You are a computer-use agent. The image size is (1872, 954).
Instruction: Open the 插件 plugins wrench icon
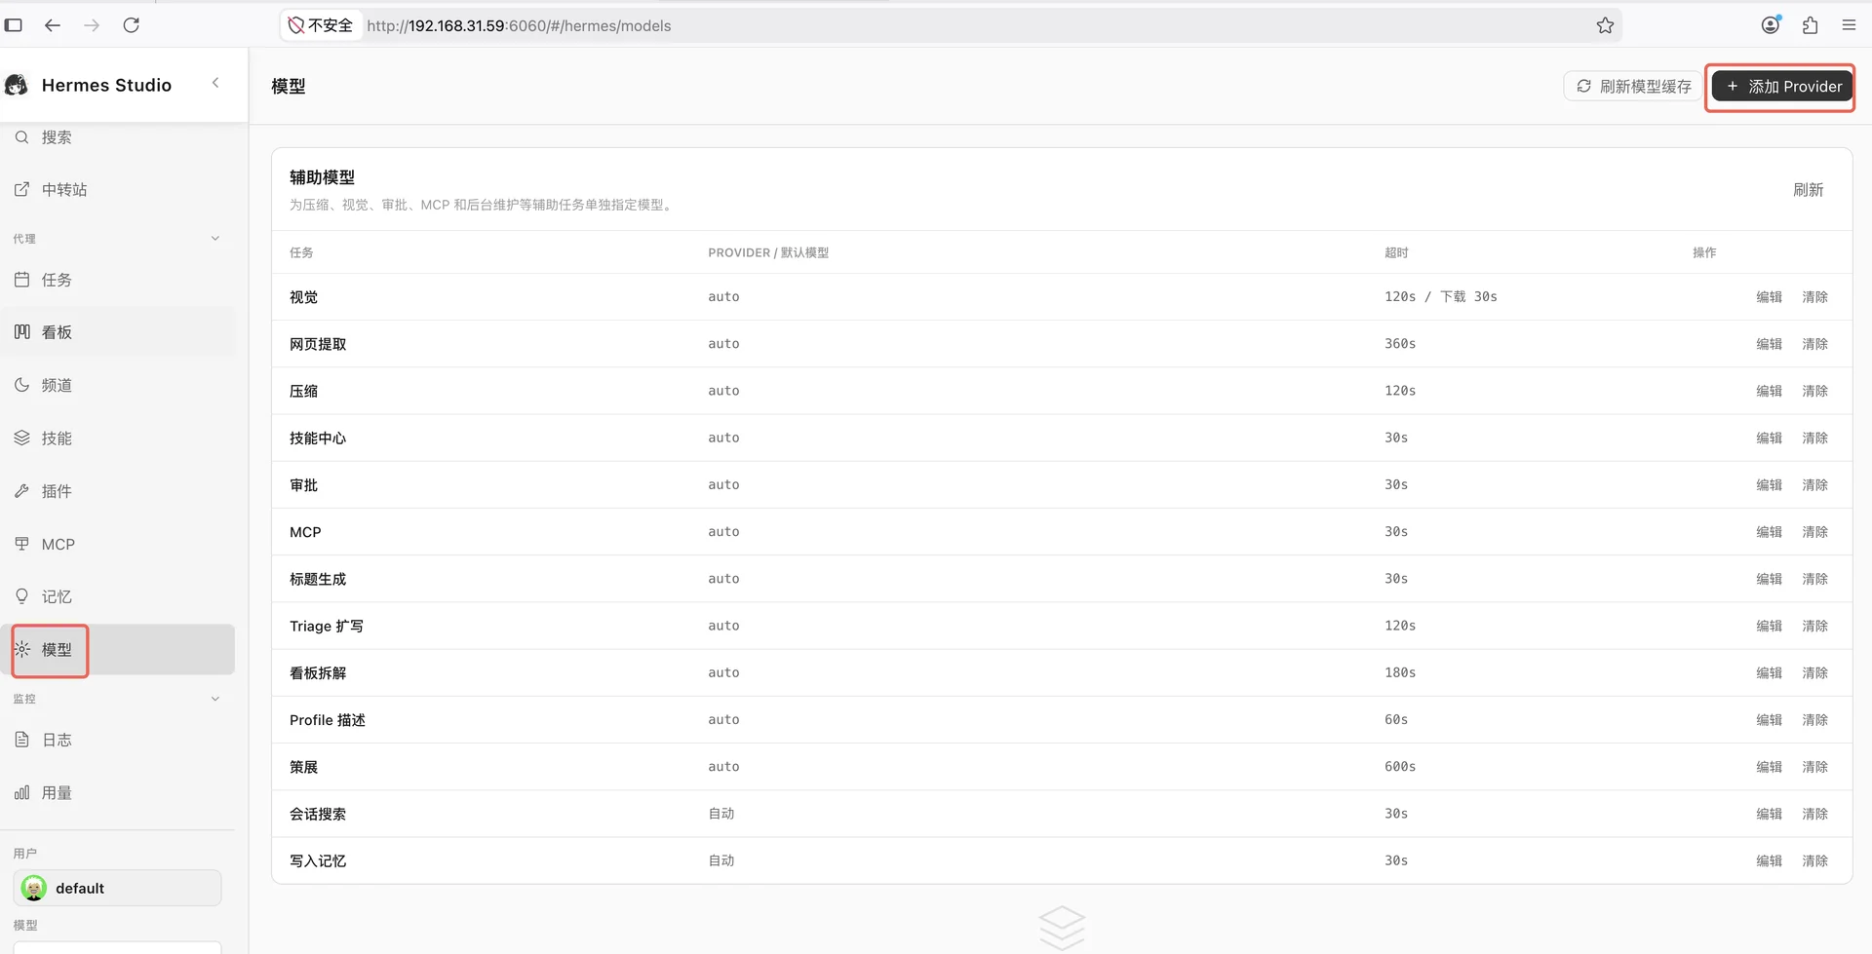pyautogui.click(x=22, y=491)
